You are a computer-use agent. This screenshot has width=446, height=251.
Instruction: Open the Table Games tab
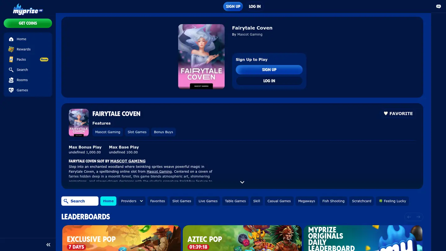pos(235,201)
